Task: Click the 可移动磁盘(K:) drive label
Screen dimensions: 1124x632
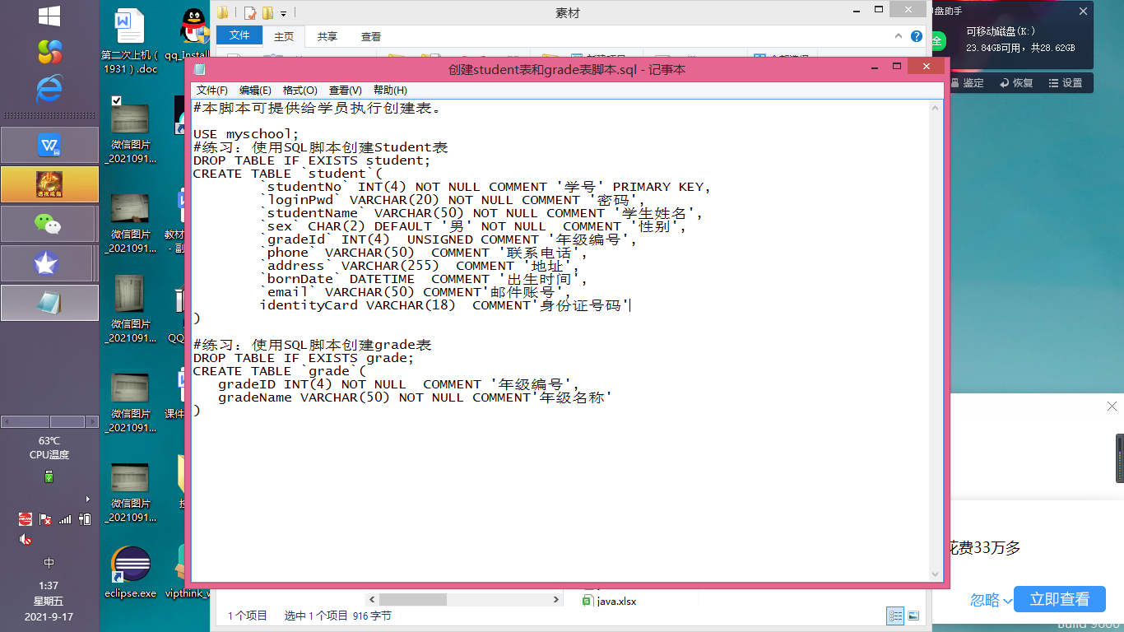Action: click(x=1001, y=31)
